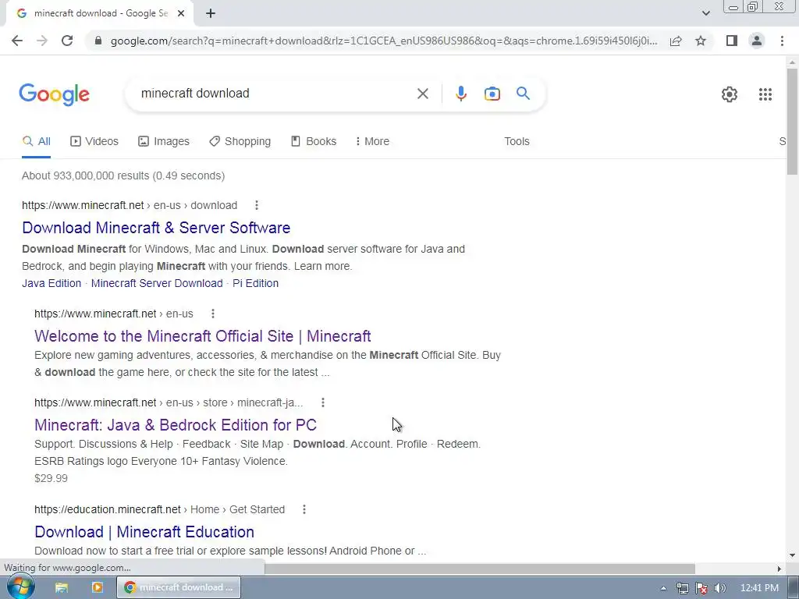Screen dimensions: 799x599
Task: Open Minecraft: Java & Bedrock Edition for PC
Action: (176, 425)
